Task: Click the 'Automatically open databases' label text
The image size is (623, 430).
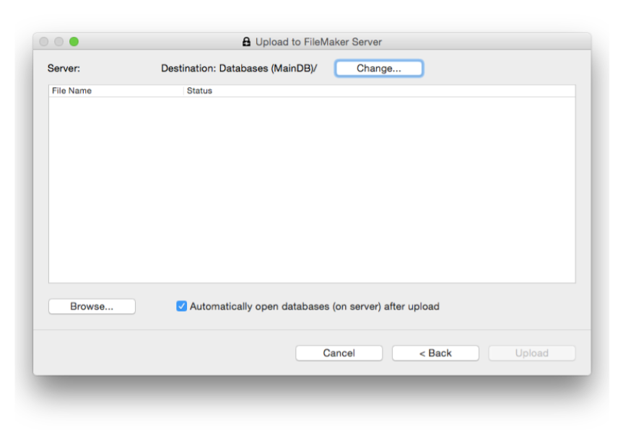Action: coord(314,307)
